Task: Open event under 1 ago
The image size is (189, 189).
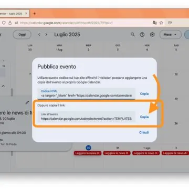Action: pyautogui.click(x=146, y=153)
